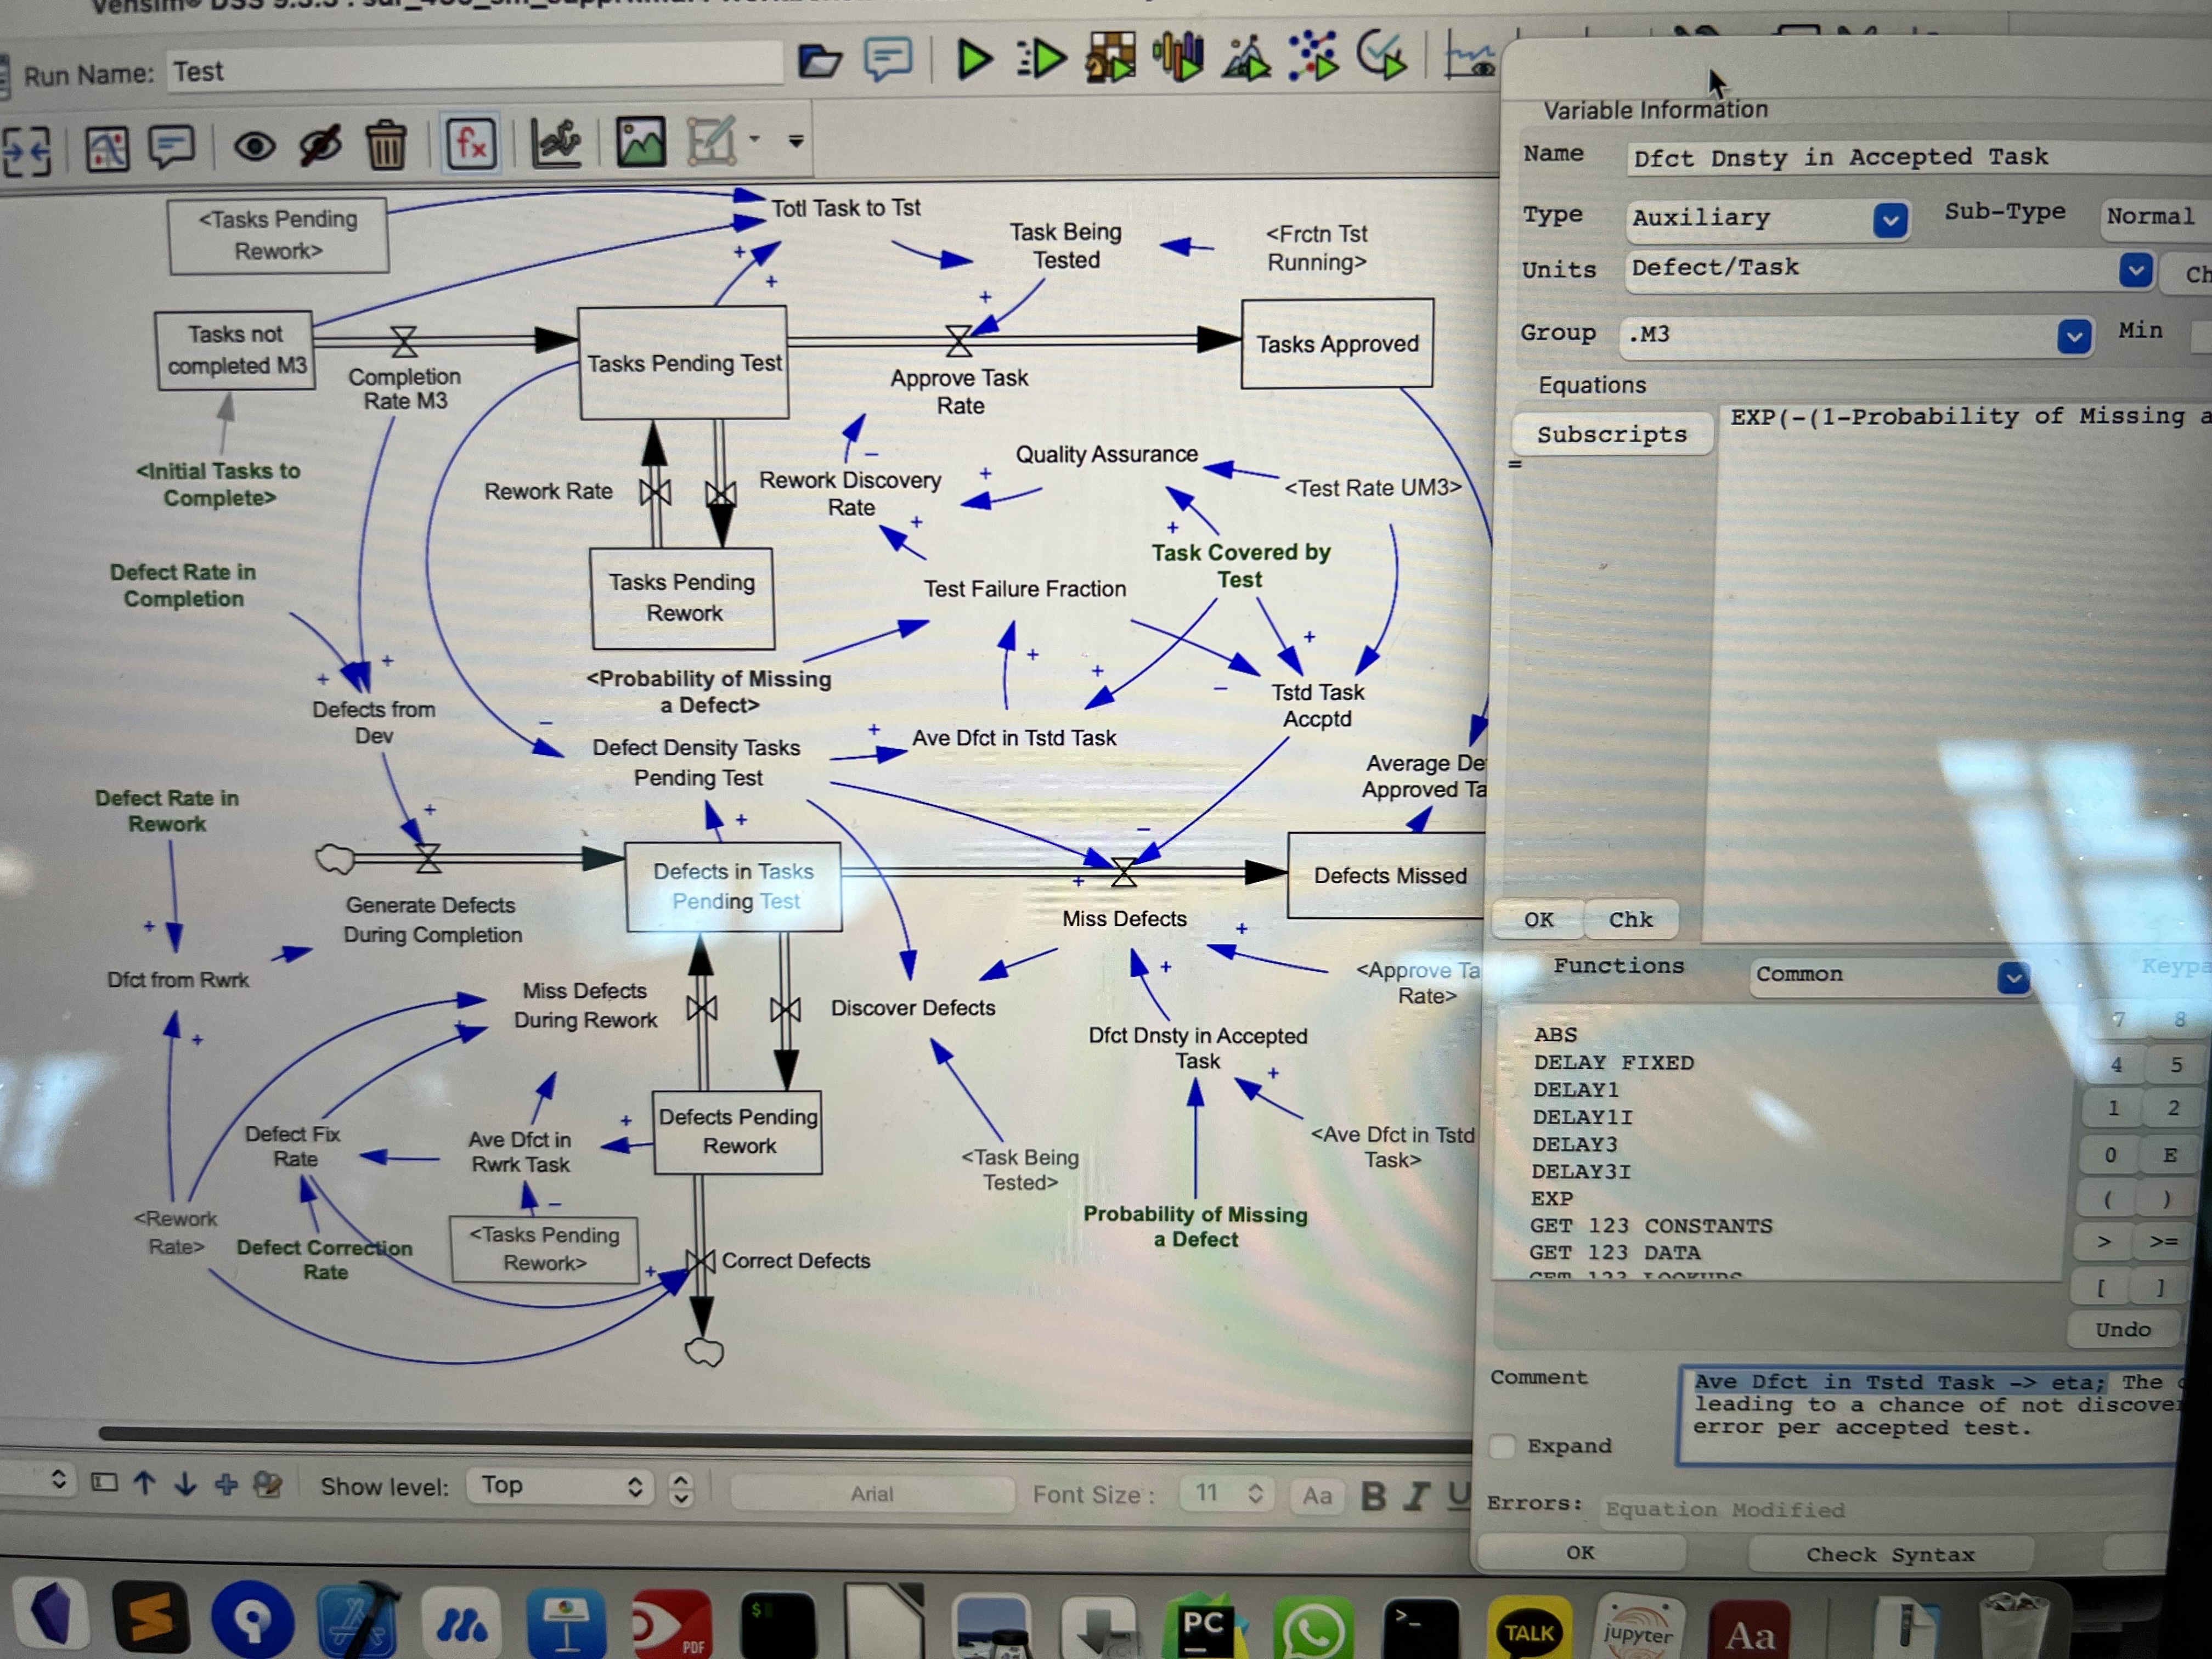The height and width of the screenshot is (1659, 2212).
Task: Run reality check icon
Action: coord(1382,54)
